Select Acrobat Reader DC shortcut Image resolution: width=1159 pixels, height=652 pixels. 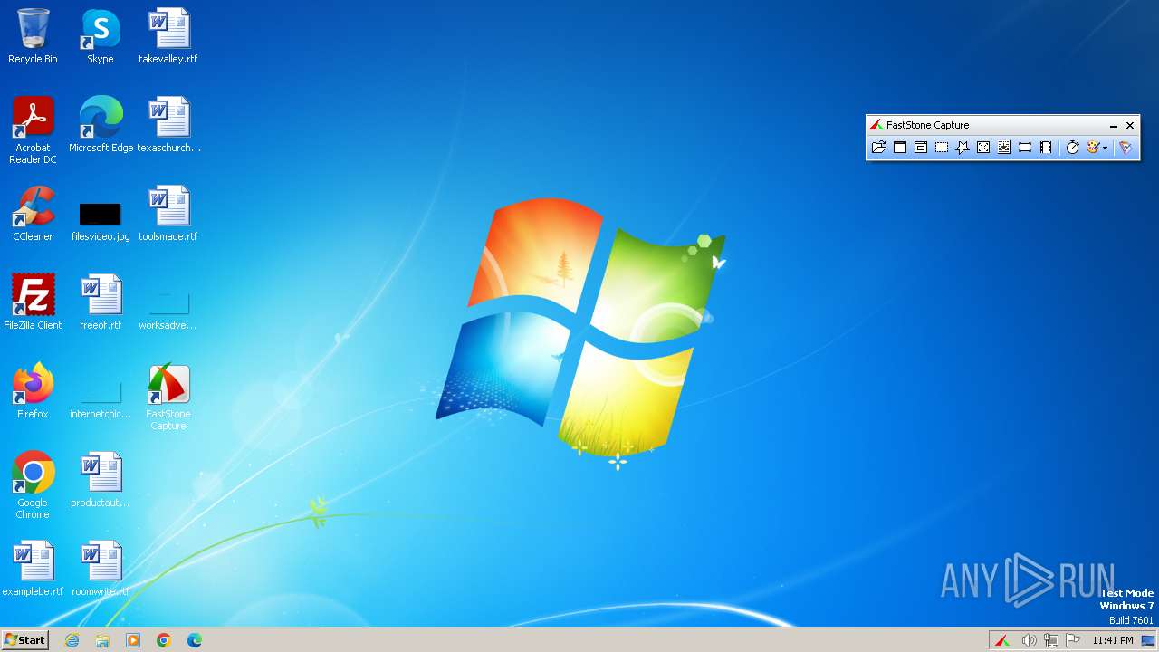click(33, 130)
